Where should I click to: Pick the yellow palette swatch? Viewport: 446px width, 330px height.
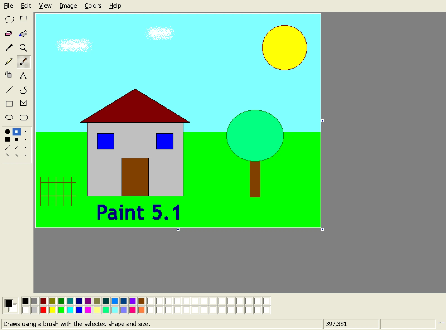[52, 310]
